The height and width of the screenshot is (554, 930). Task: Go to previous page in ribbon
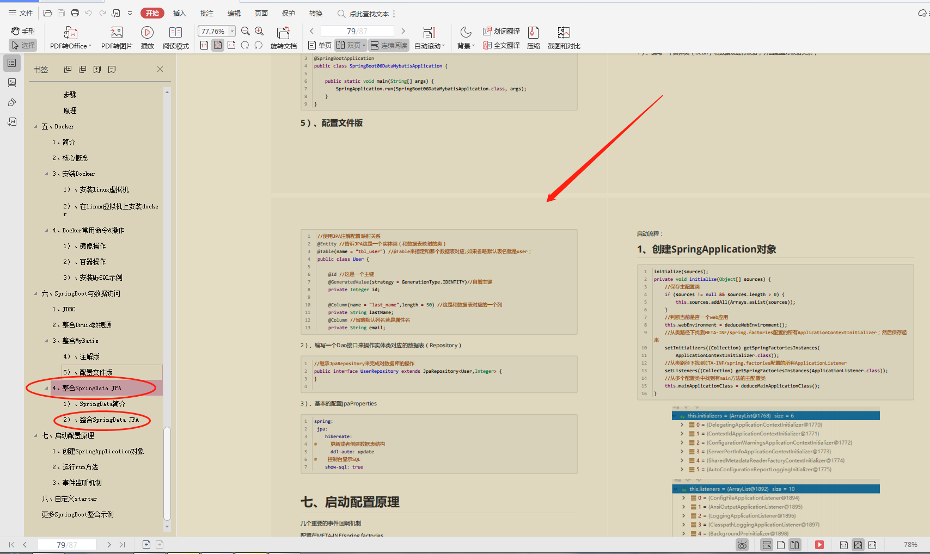point(312,31)
